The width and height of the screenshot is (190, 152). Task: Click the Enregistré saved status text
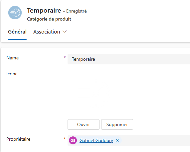77,11
